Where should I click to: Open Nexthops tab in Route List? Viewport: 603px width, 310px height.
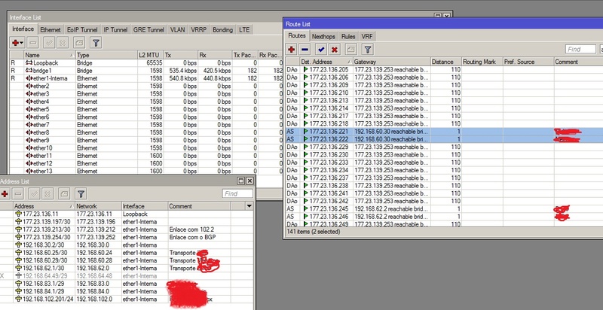coord(323,36)
